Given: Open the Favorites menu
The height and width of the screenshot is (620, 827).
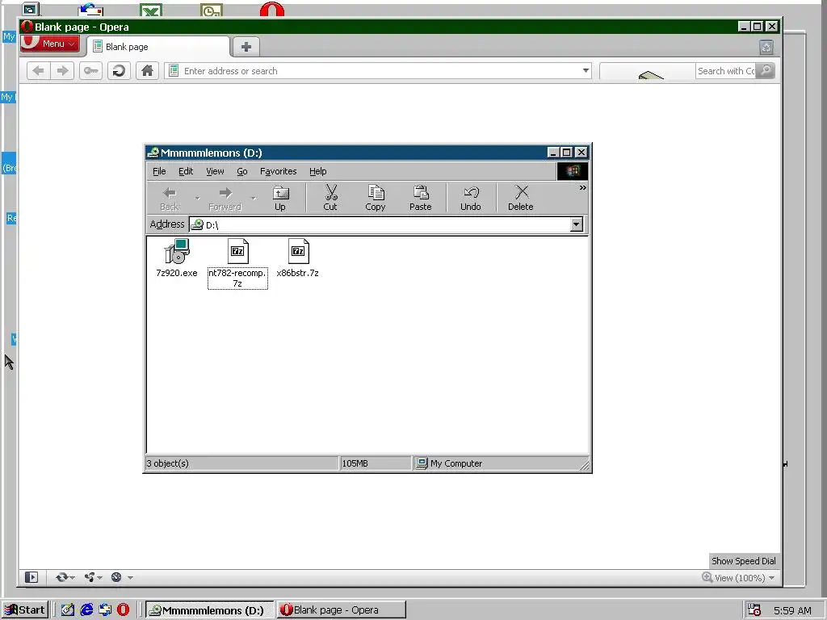Looking at the screenshot, I should point(279,171).
